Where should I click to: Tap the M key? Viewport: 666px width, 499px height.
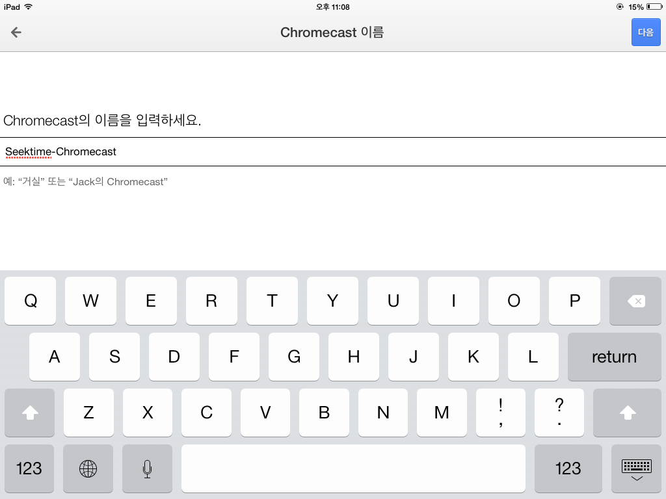click(x=442, y=413)
